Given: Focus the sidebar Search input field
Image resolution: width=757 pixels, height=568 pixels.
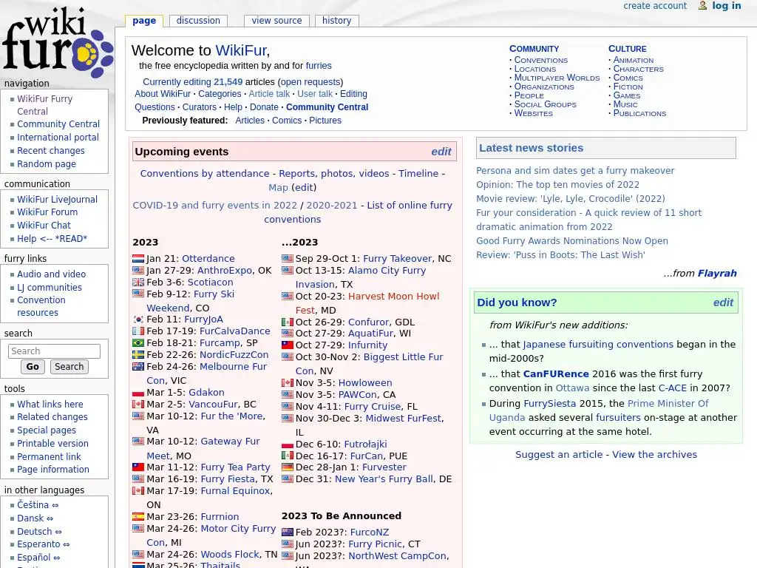Looking at the screenshot, I should click(x=54, y=351).
